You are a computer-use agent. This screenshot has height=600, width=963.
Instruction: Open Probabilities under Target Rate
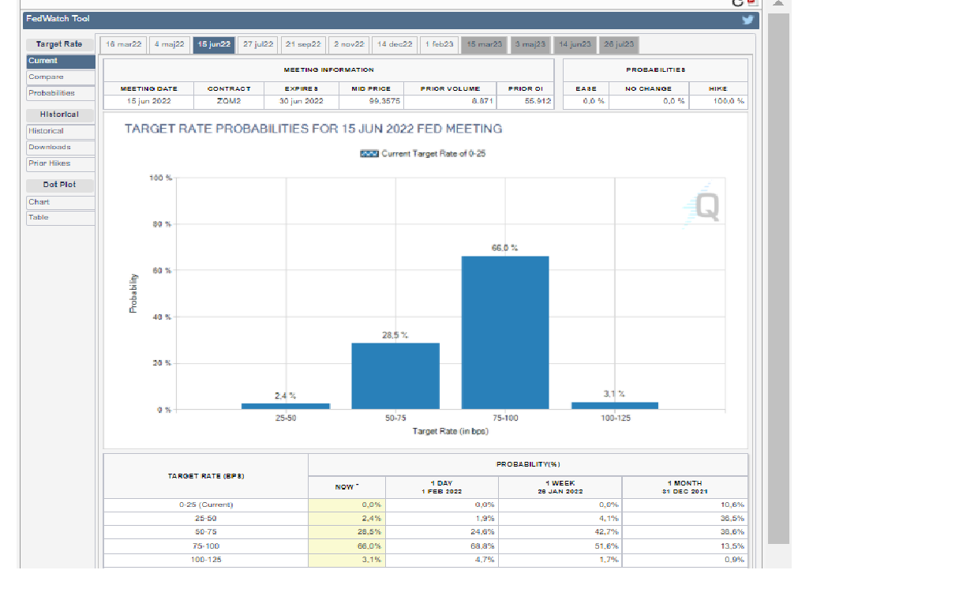coord(60,93)
